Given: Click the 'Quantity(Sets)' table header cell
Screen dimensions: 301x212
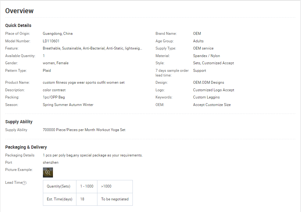Looking at the screenshot, I should point(60,186).
